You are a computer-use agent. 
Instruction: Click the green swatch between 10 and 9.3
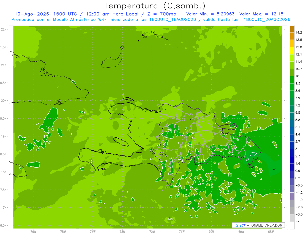click(292, 80)
